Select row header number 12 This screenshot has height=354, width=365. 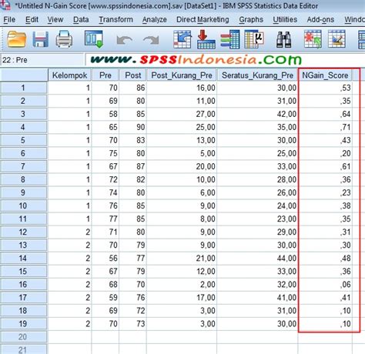click(23, 232)
